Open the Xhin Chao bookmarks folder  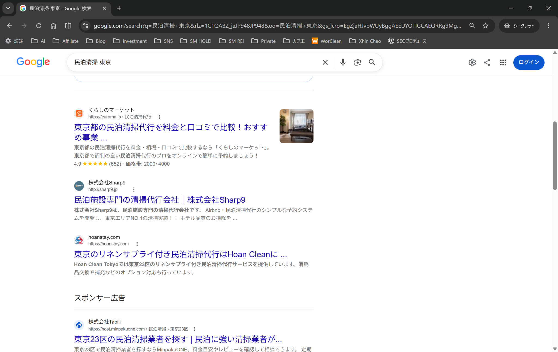point(365,41)
